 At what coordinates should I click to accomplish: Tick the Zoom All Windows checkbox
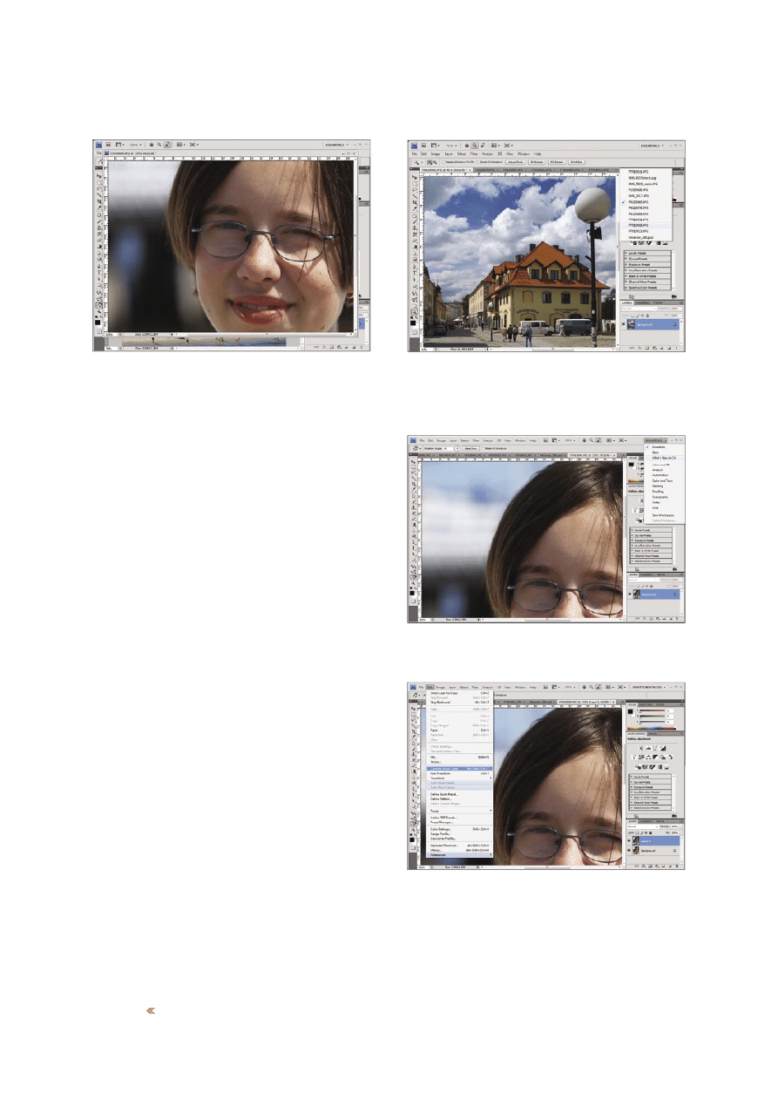pos(479,161)
